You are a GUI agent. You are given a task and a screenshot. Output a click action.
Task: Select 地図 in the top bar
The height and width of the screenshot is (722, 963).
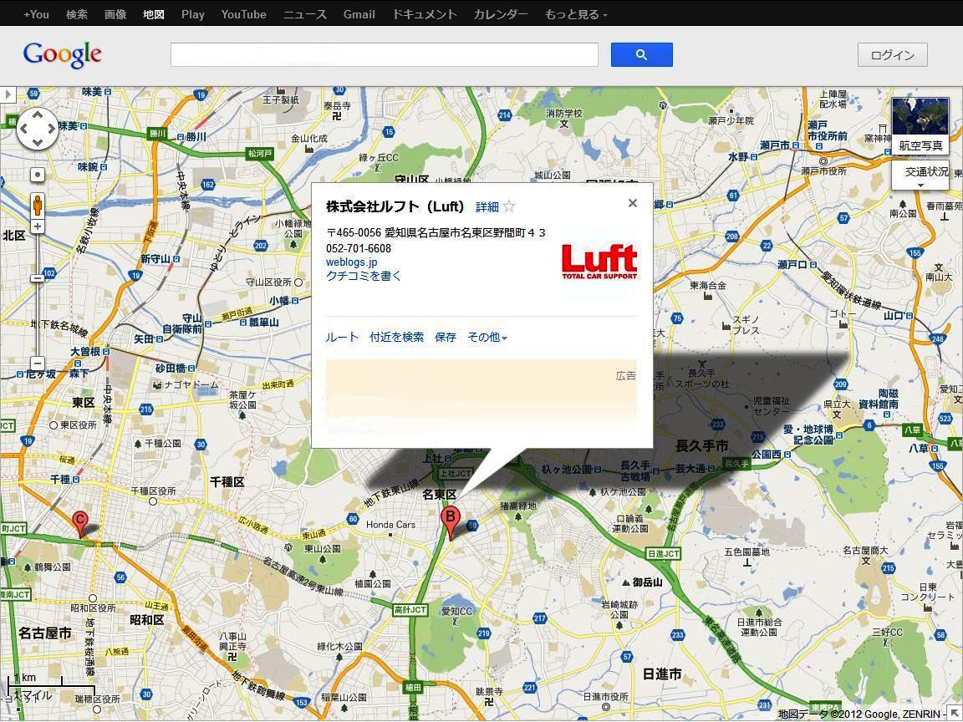pyautogui.click(x=154, y=14)
